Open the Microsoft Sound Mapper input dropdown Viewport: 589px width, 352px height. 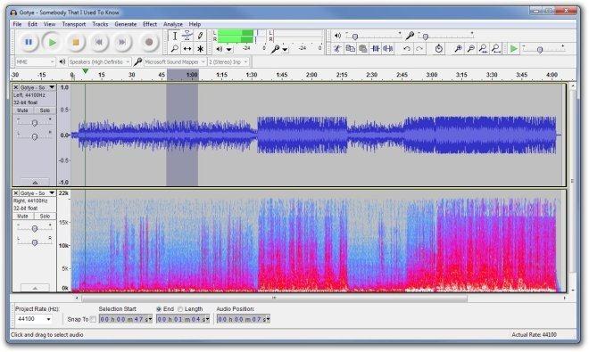click(176, 61)
